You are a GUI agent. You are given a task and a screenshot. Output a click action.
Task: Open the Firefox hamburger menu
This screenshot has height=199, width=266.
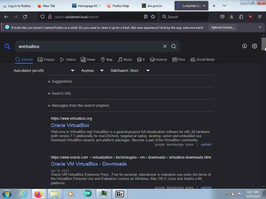pyautogui.click(x=260, y=17)
